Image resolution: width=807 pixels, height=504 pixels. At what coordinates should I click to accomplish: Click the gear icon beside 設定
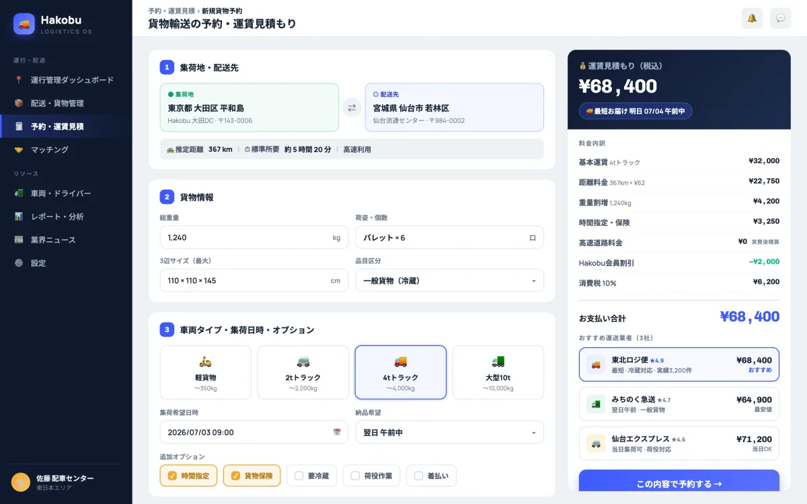tap(19, 263)
